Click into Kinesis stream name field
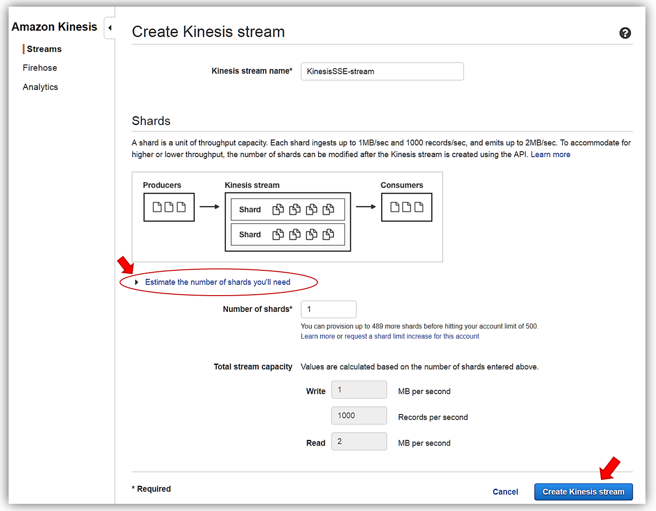656x511 pixels. [382, 72]
